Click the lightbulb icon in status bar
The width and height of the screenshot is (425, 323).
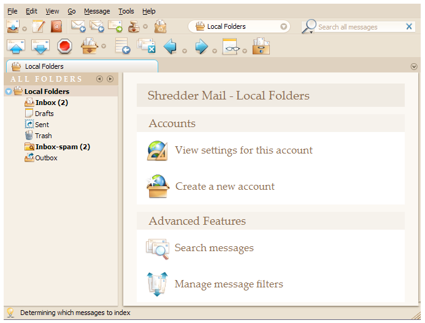[x=10, y=313]
